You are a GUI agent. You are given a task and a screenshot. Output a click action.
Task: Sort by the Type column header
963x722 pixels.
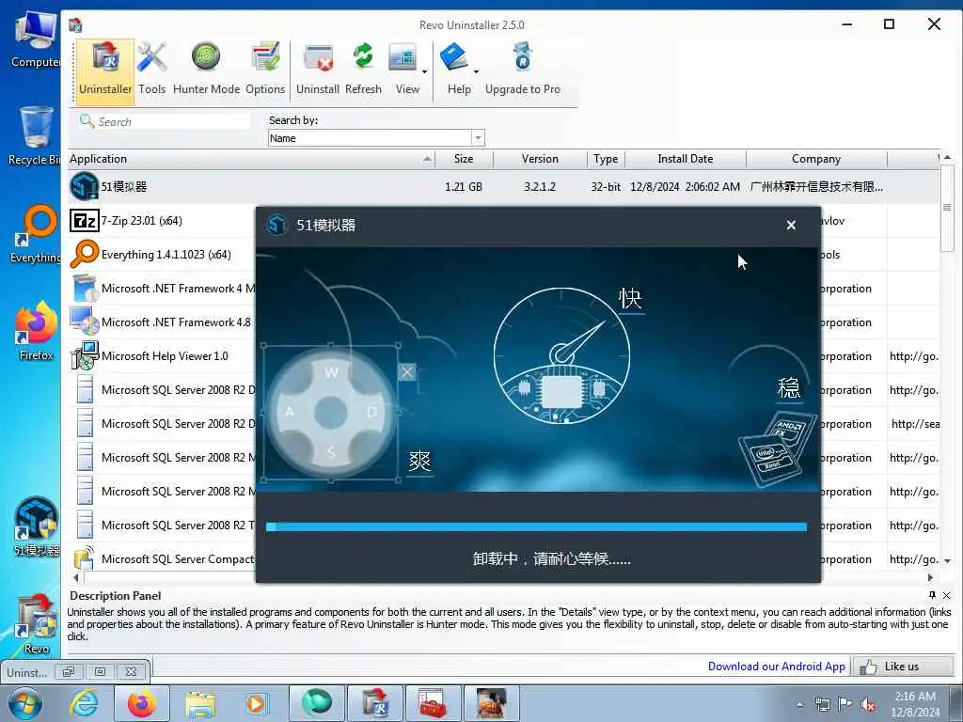coord(606,159)
